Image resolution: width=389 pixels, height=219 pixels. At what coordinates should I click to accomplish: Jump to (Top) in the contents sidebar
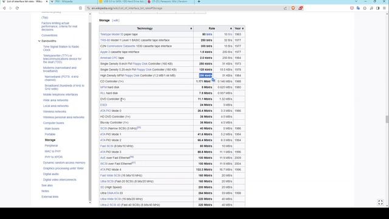[44, 18]
